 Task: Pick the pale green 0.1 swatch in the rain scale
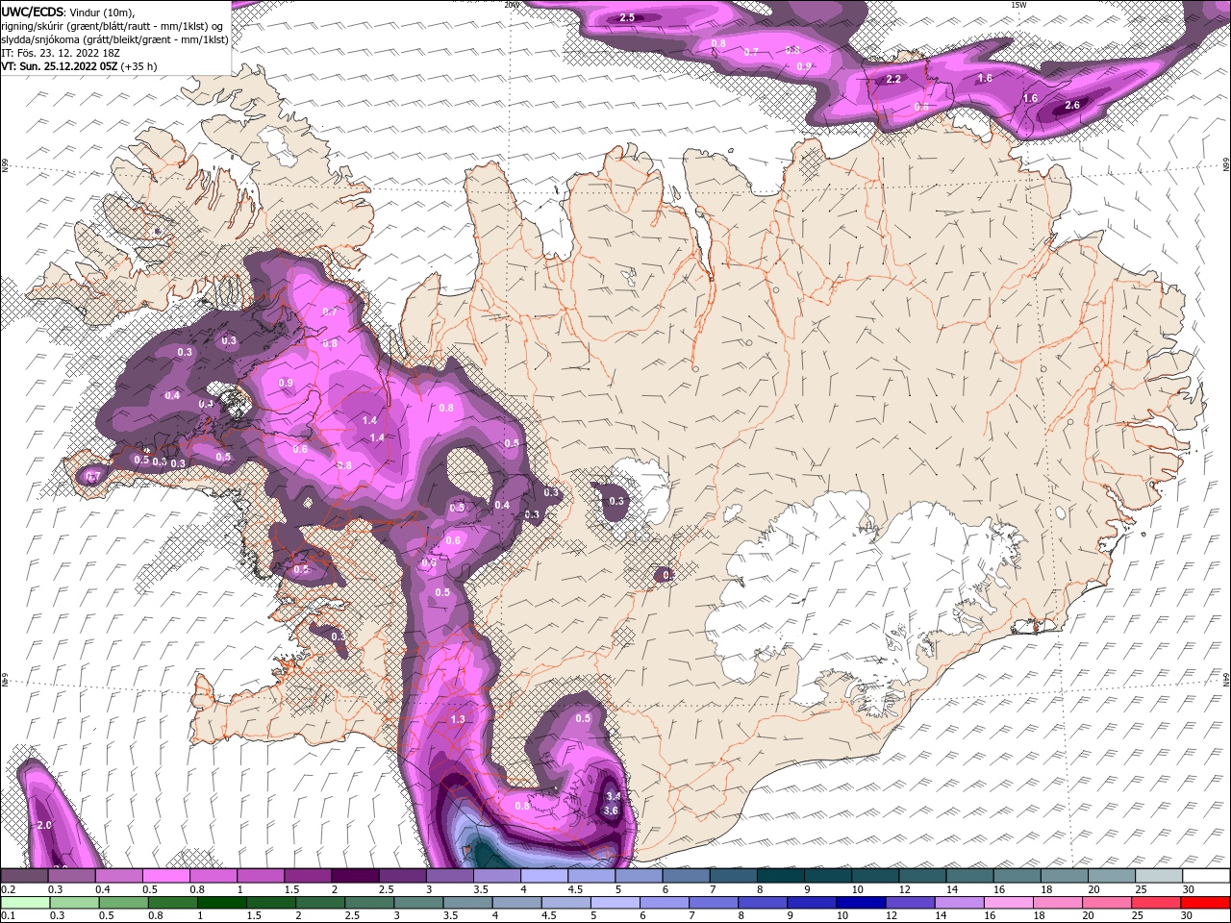point(24,902)
